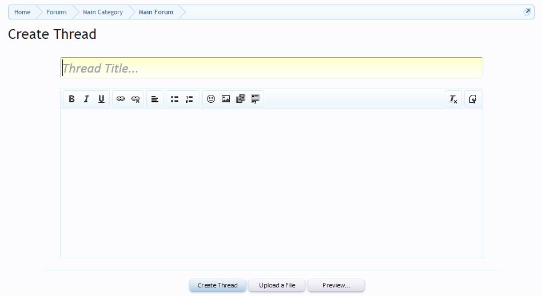This screenshot has width=542, height=296.
Task: Insert a link with the chain icon
Action: [x=120, y=99]
